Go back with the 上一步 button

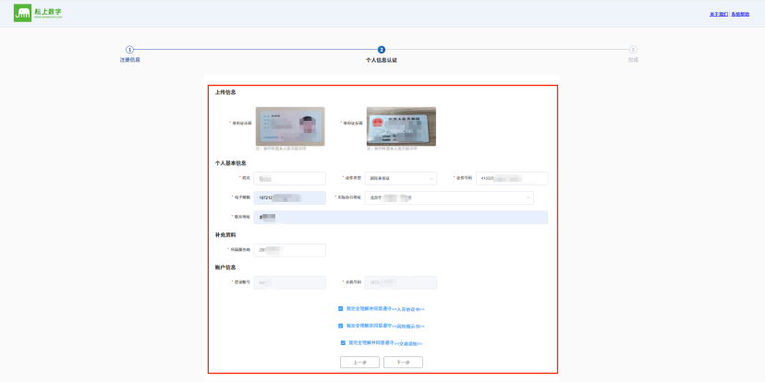[x=359, y=363]
